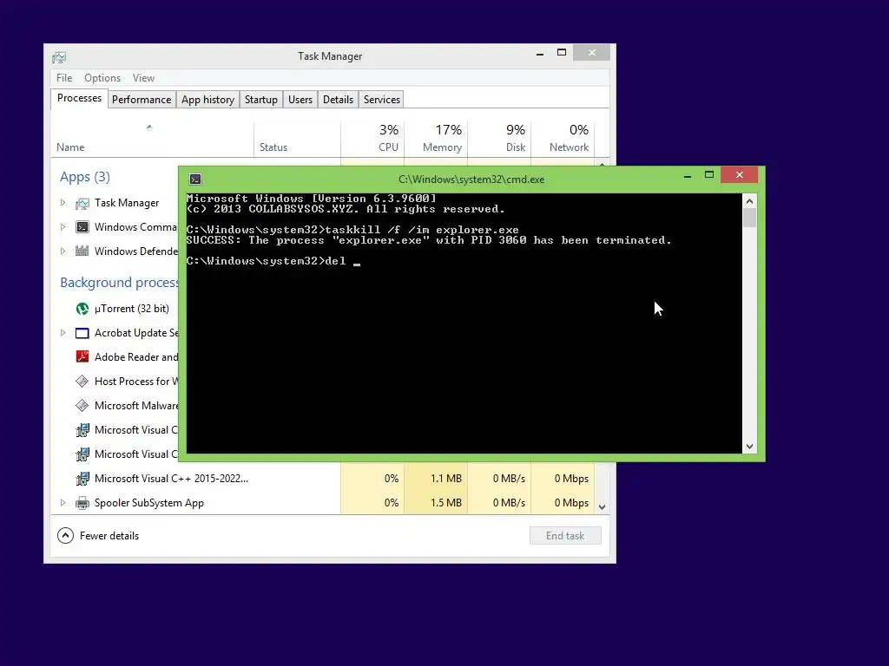Click the End task button
This screenshot has height=666, width=889.
click(x=565, y=536)
